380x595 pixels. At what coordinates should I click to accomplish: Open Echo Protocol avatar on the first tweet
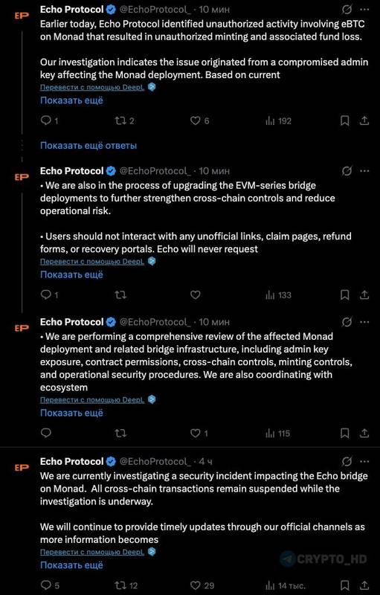(x=22, y=16)
